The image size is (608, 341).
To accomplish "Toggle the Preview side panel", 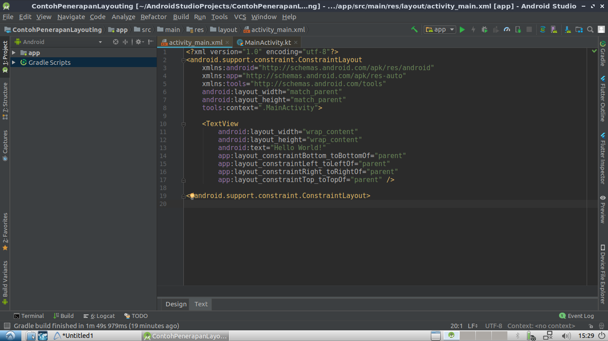I will pyautogui.click(x=603, y=209).
